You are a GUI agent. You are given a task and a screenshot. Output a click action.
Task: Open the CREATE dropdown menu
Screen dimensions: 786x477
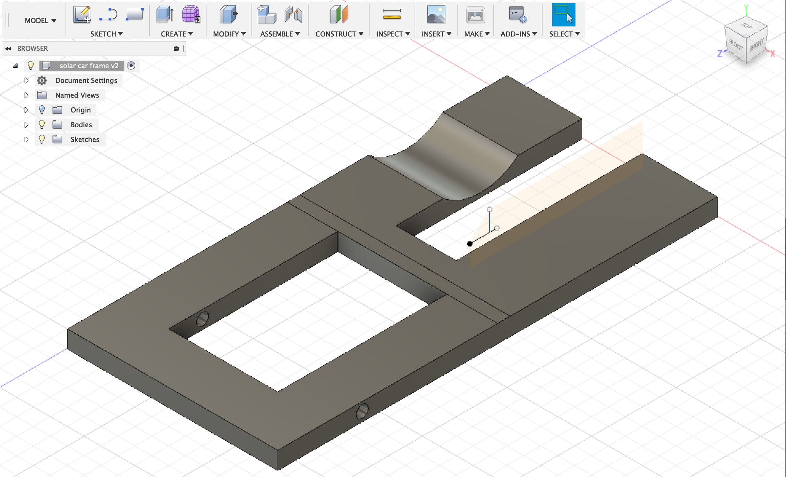[177, 34]
